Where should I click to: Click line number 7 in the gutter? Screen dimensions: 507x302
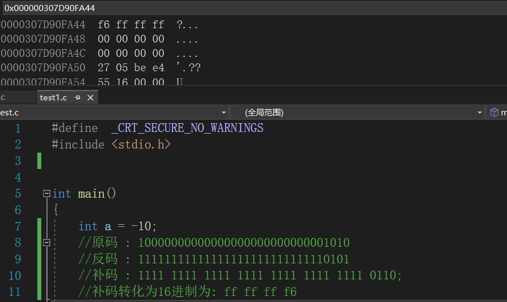pos(18,226)
